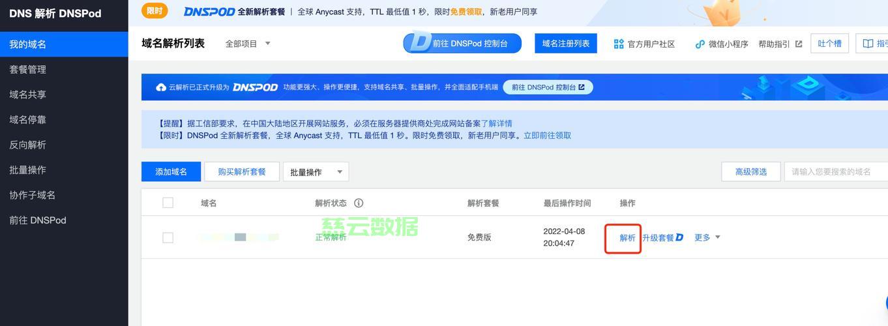Click the 限时 badge in top banner
Screen dimensions: 888x326
click(155, 10)
